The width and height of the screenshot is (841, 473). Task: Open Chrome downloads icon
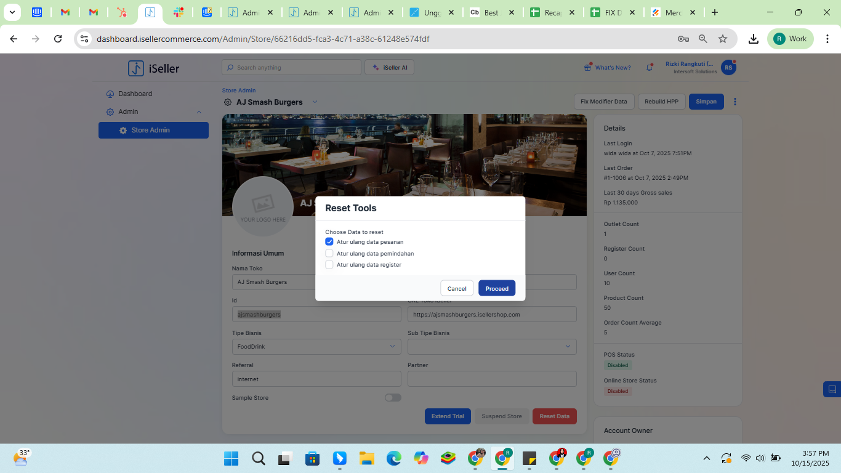tap(753, 39)
